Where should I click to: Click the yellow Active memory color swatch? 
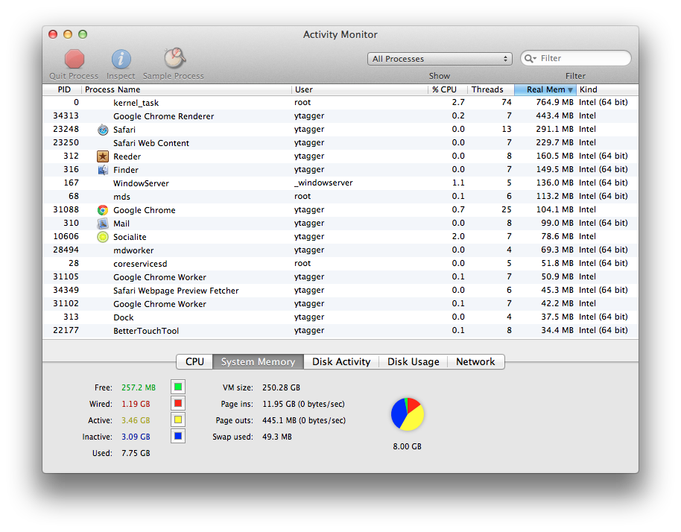tap(178, 420)
